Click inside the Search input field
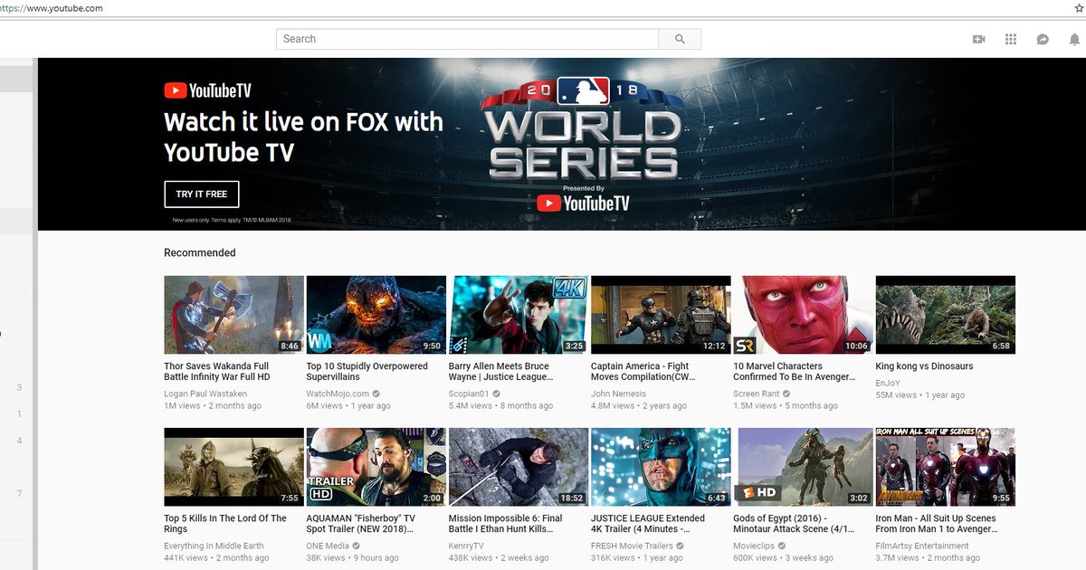The width and height of the screenshot is (1086, 570). pos(467,39)
